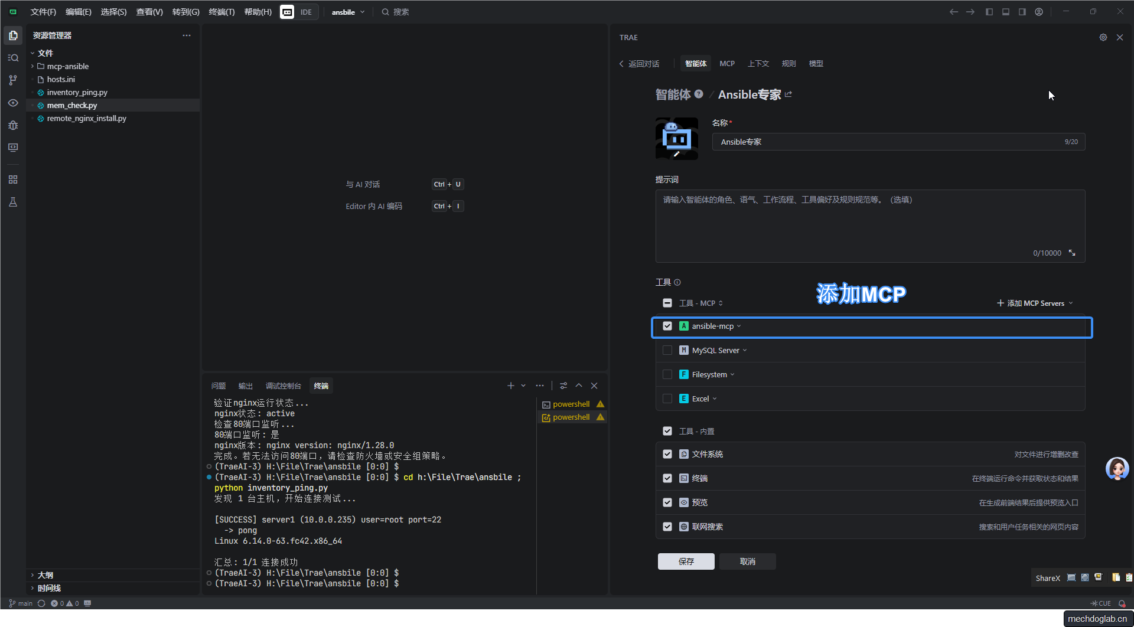The width and height of the screenshot is (1134, 627).
Task: Click the new terminal plus icon
Action: tap(510, 386)
